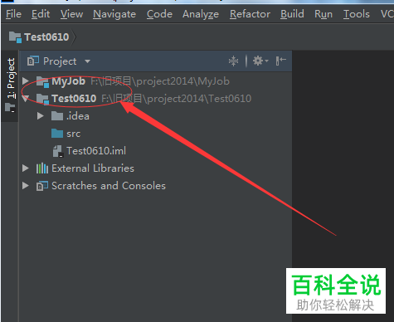The width and height of the screenshot is (394, 322).
Task: Toggle the 1: Project side tab
Action: pos(11,78)
